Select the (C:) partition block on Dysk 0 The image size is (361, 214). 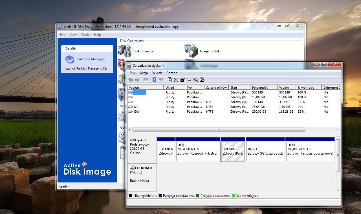click(198, 150)
